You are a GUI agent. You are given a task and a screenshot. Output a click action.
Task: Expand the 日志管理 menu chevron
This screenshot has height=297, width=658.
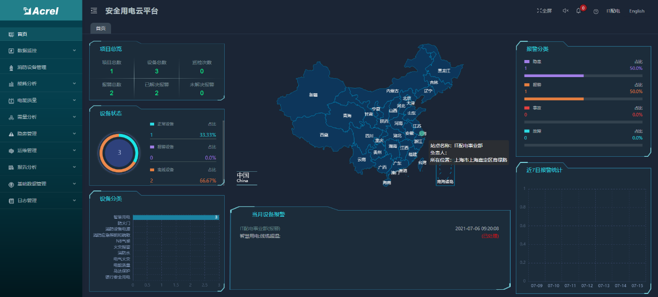[x=74, y=200]
